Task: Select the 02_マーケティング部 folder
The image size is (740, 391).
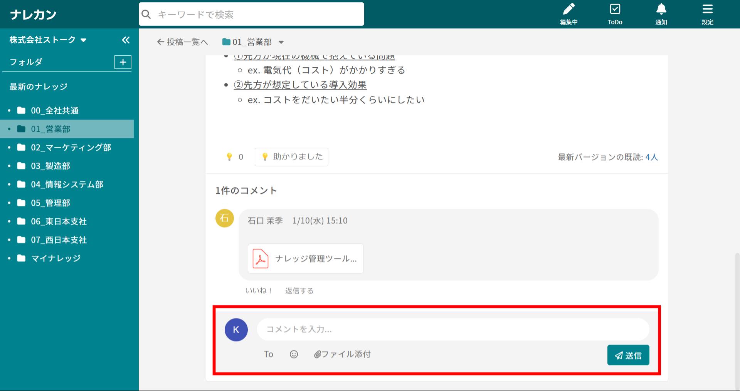Action: click(x=71, y=148)
